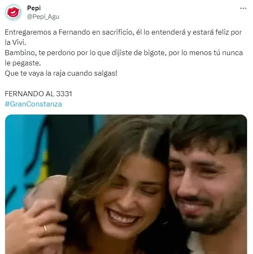The image size is (253, 254).
Task: Open the three-dot more options menu
Action: (243, 8)
